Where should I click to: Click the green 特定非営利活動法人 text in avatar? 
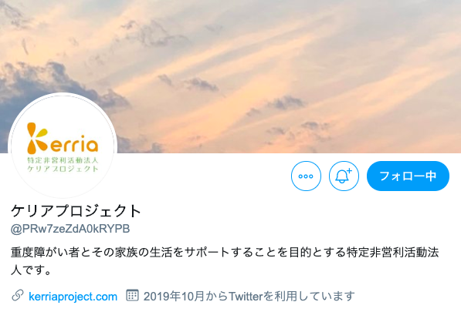point(63,160)
